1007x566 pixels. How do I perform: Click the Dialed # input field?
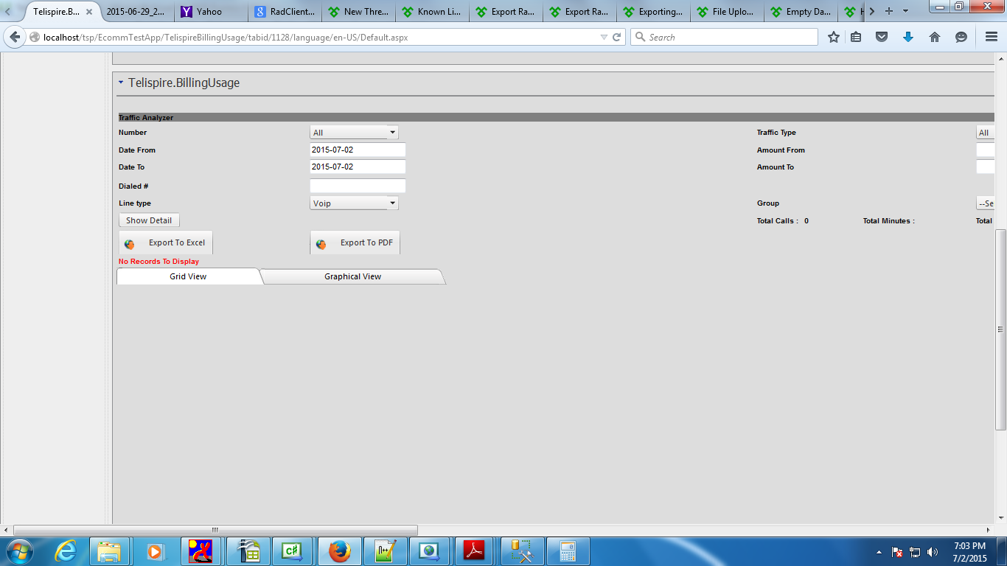tap(358, 186)
